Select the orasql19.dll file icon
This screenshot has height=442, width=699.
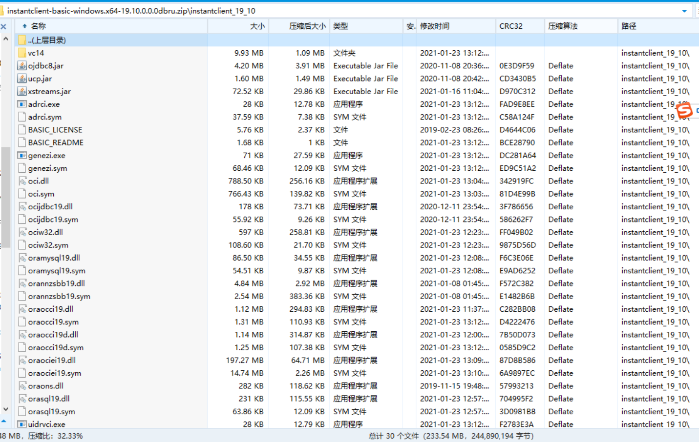pyautogui.click(x=22, y=399)
